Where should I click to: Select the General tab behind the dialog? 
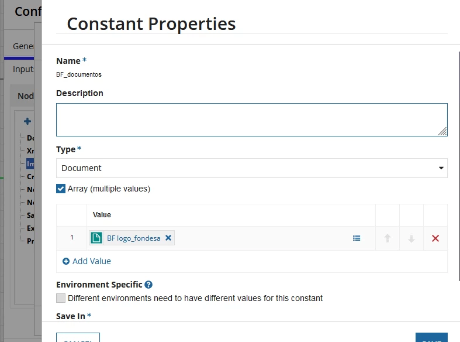(23, 46)
